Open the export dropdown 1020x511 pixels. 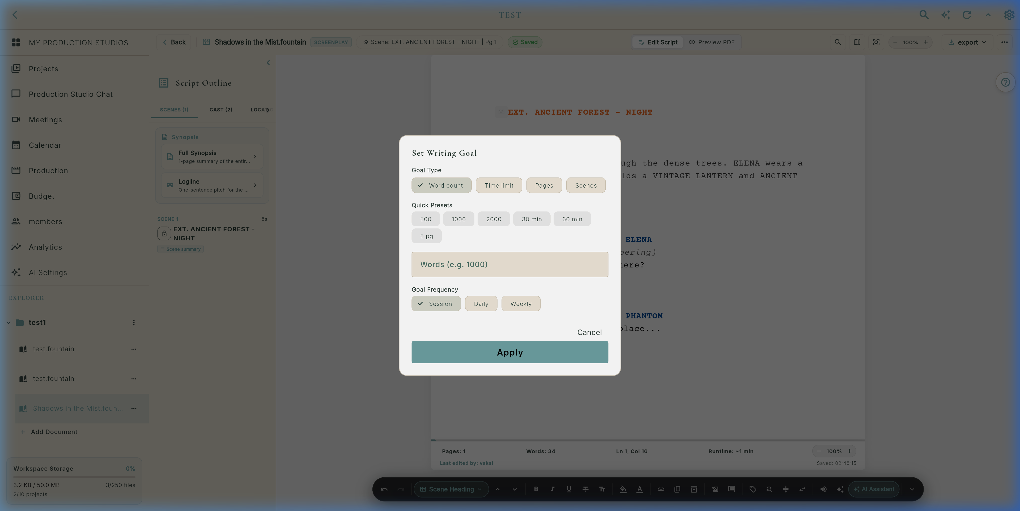tap(967, 42)
